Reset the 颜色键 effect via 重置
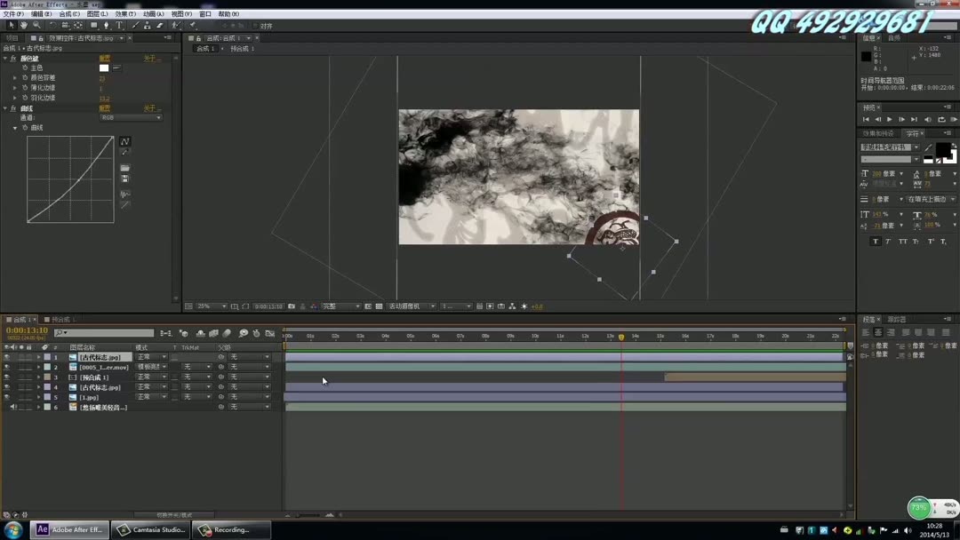Viewport: 960px width, 540px height. click(x=104, y=56)
